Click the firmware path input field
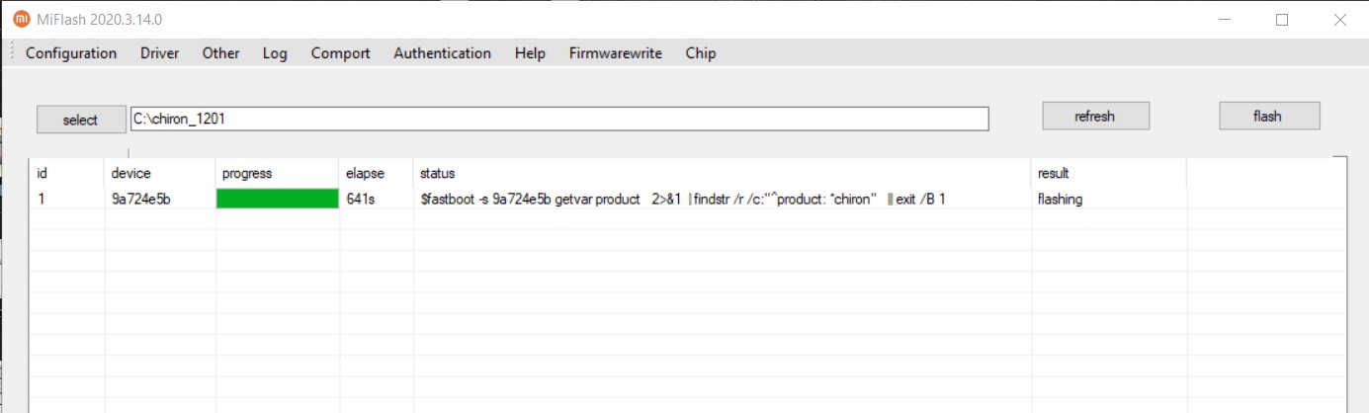 pyautogui.click(x=558, y=119)
